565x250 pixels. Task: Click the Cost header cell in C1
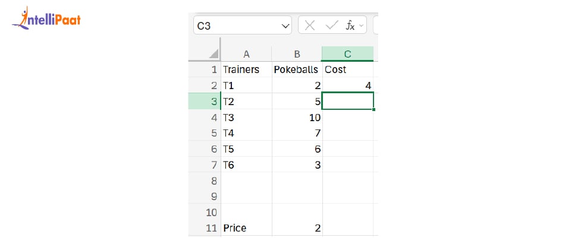click(347, 69)
